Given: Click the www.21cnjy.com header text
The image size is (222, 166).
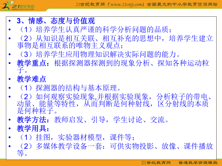Looking at the screenshot, I should coord(126,4).
